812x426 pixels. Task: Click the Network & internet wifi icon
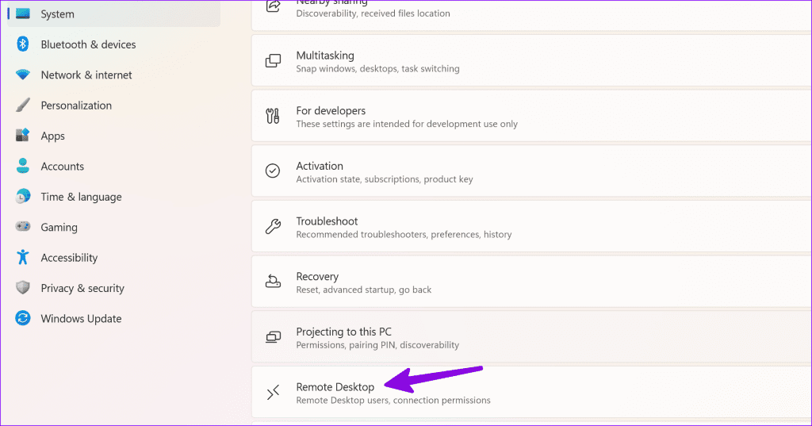23,75
